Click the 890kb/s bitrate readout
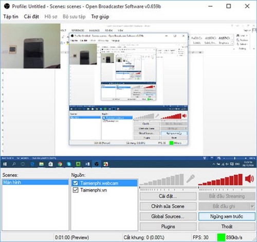This screenshot has width=257, height=242. pyautogui.click(x=234, y=237)
